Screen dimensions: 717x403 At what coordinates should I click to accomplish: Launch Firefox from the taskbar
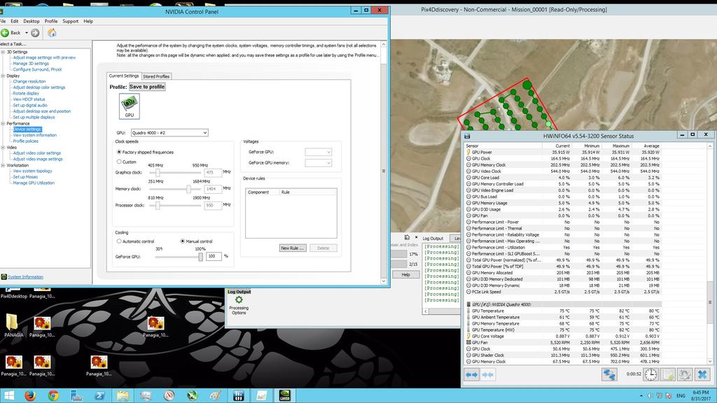click(x=30, y=396)
